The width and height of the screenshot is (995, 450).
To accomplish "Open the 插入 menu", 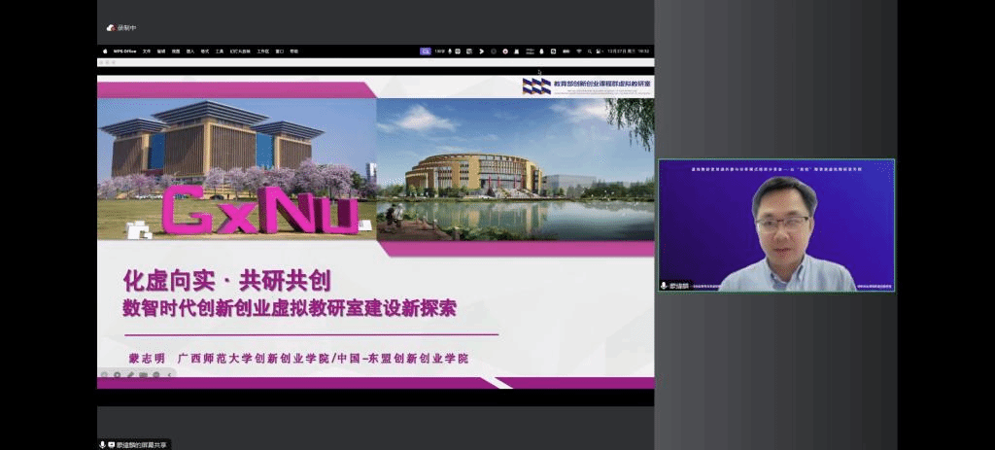I will [190, 51].
